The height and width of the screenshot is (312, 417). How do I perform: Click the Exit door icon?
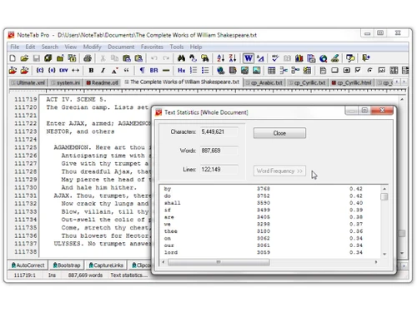(366, 58)
